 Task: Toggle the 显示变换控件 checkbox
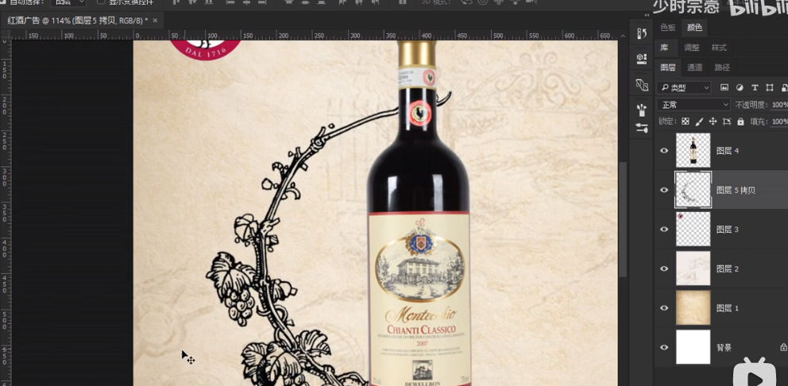100,2
